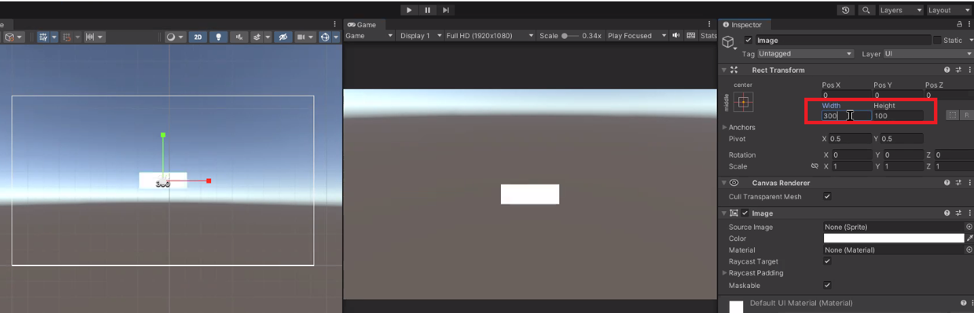974x313 pixels.
Task: Toggle hidden objects visibility eye icon
Action: click(x=283, y=37)
